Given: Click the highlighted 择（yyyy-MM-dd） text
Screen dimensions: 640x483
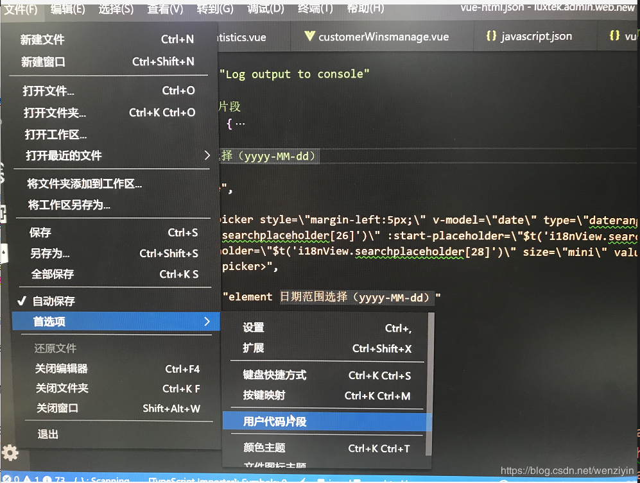Looking at the screenshot, I should tap(270, 157).
